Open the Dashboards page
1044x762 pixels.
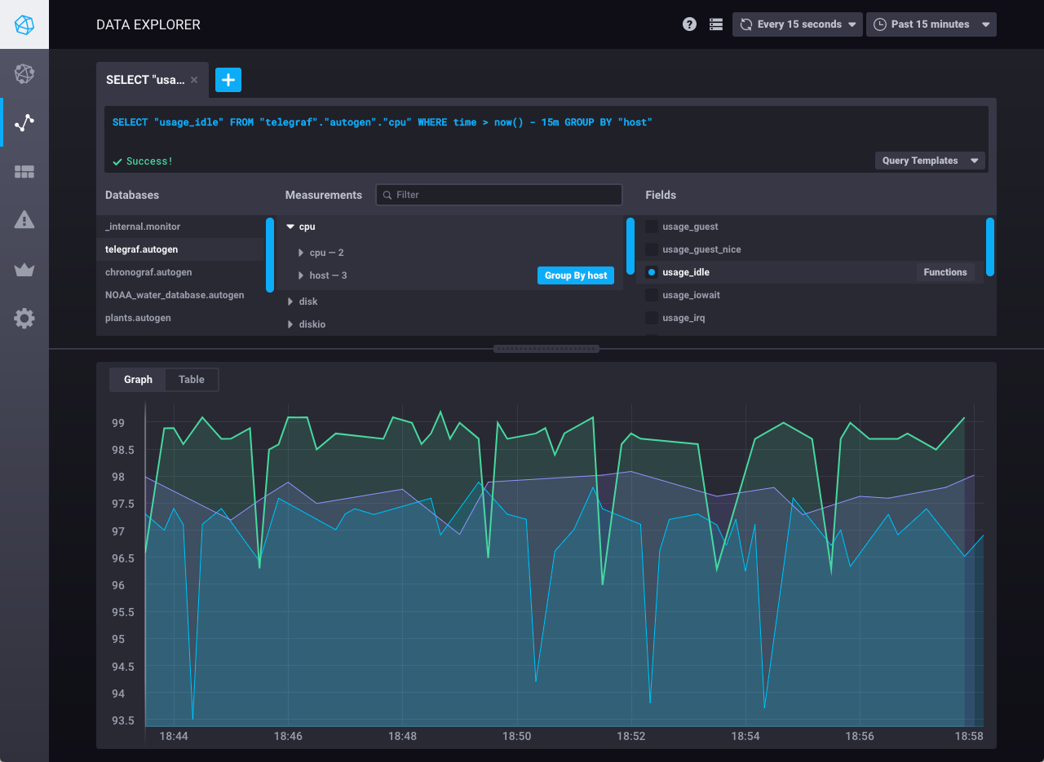24,172
